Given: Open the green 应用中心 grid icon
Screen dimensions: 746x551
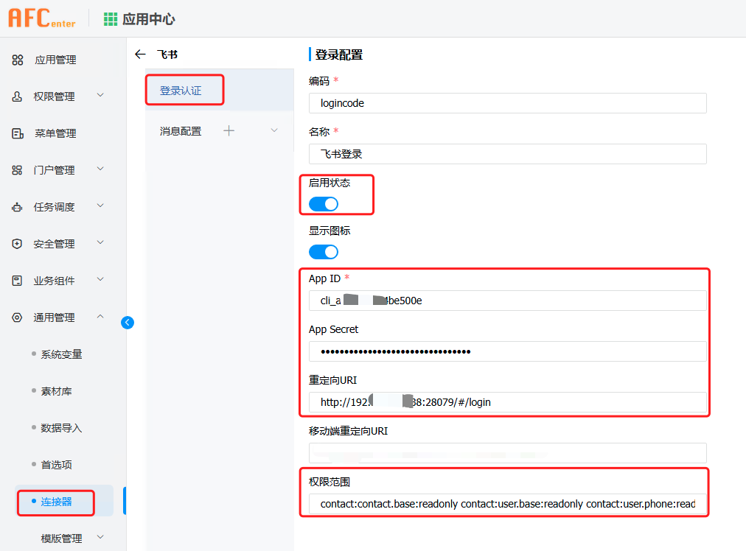Looking at the screenshot, I should pos(111,19).
